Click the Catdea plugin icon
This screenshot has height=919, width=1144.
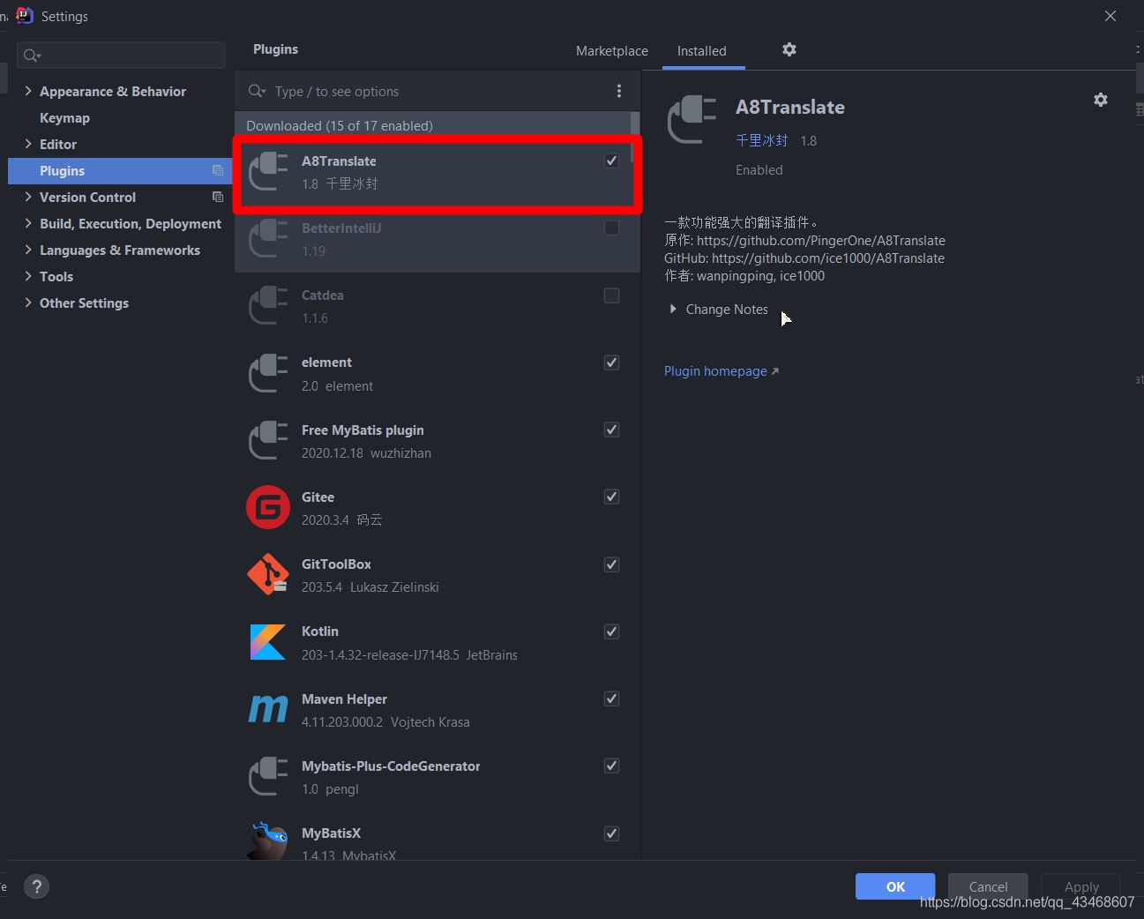[268, 306]
